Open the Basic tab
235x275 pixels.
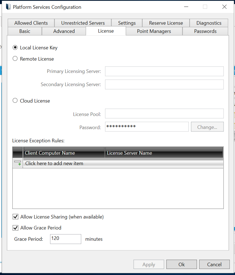pyautogui.click(x=25, y=31)
